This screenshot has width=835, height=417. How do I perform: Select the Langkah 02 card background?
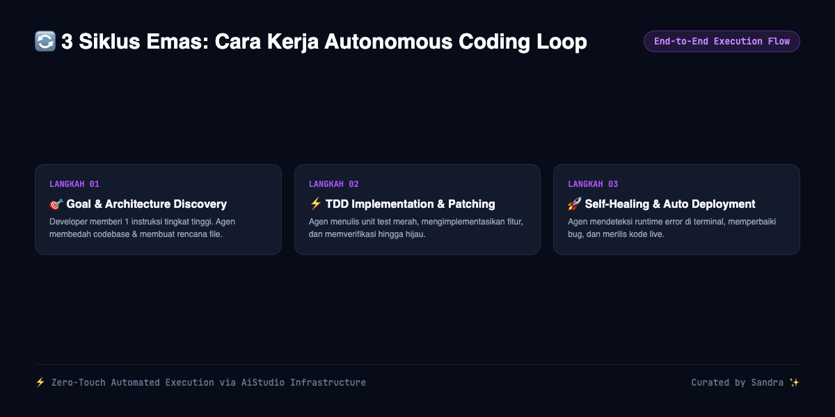[x=417, y=209]
